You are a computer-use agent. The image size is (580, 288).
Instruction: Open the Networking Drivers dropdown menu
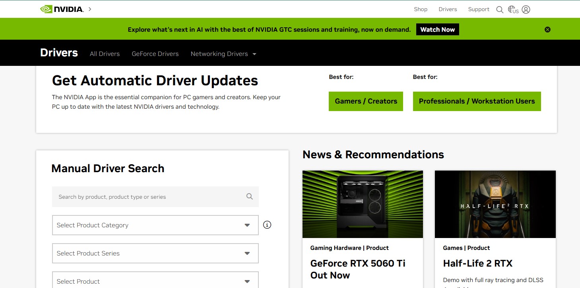pyautogui.click(x=223, y=54)
